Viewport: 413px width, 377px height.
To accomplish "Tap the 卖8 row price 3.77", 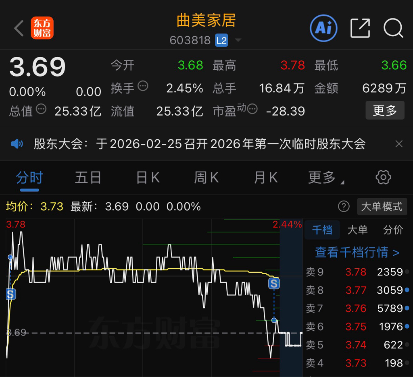I will click(x=356, y=290).
